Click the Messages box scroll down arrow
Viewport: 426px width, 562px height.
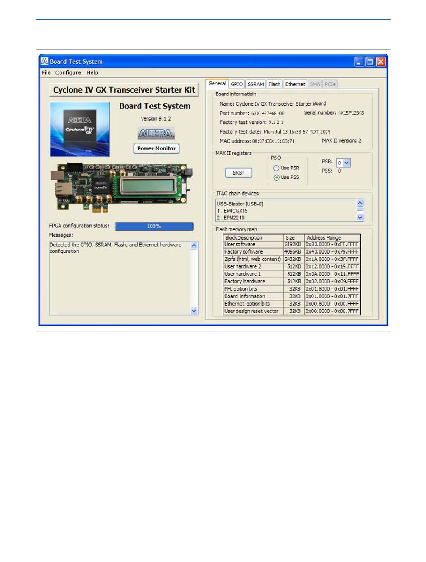[x=194, y=311]
